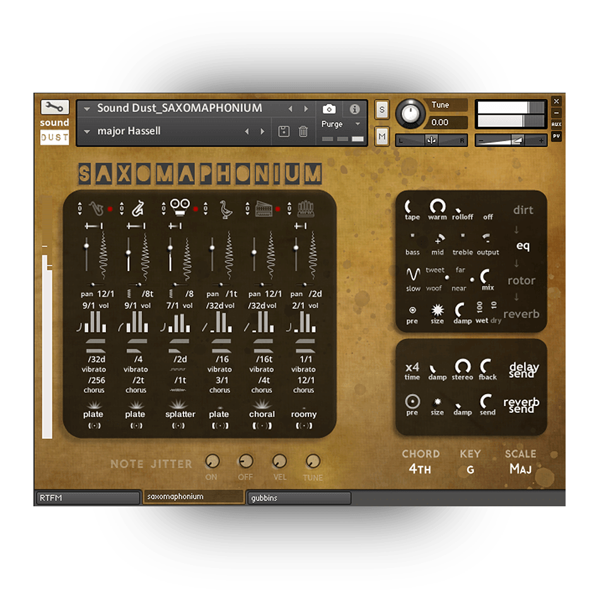Click the camera snapshot icon
The width and height of the screenshot is (599, 599).
(x=329, y=109)
